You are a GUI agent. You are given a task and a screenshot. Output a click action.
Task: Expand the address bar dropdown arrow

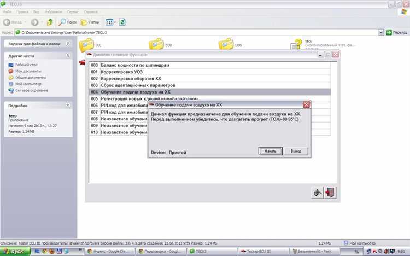click(x=380, y=33)
